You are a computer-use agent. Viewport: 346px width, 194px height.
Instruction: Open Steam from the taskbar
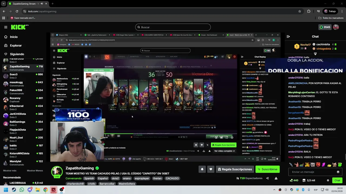coord(14,190)
